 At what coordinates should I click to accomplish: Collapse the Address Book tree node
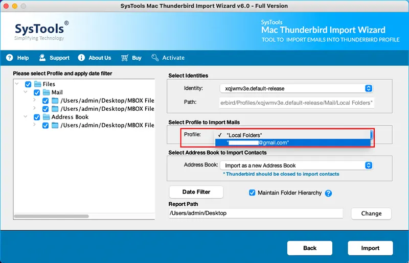click(x=26, y=116)
